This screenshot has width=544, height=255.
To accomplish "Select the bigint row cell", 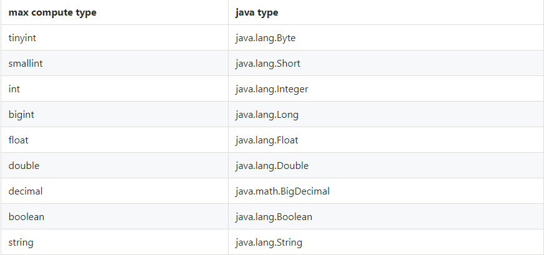I will (x=114, y=114).
